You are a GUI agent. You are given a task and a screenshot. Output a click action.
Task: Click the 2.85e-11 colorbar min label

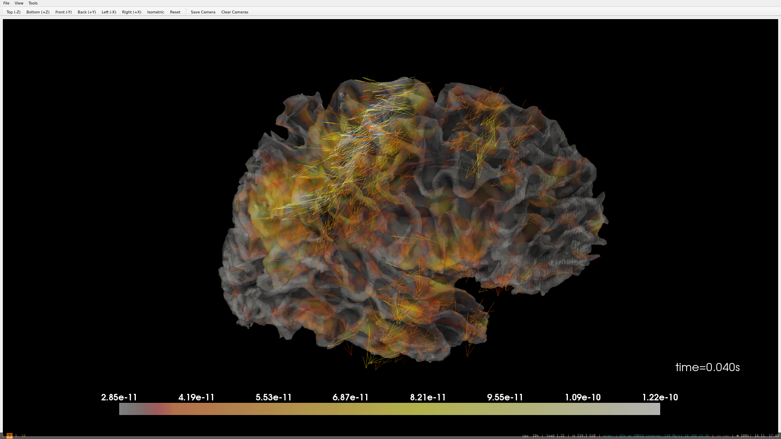[x=119, y=397]
